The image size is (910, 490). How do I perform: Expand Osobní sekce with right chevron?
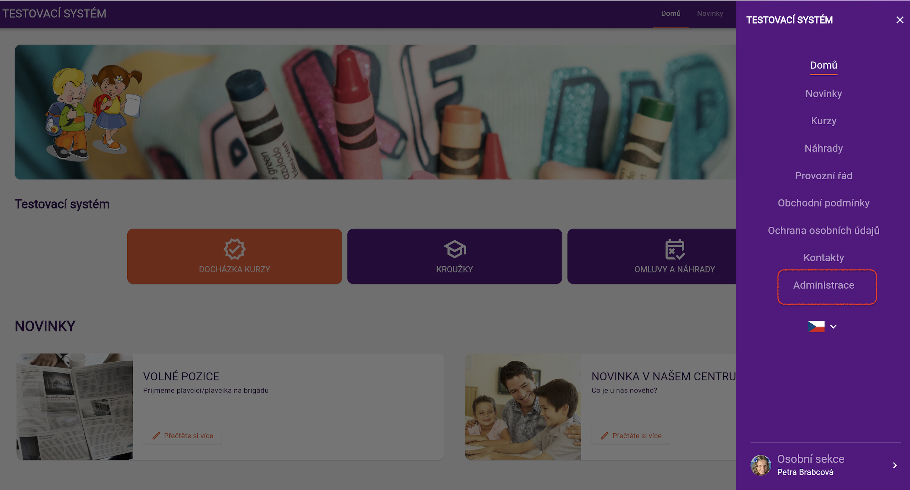(895, 465)
